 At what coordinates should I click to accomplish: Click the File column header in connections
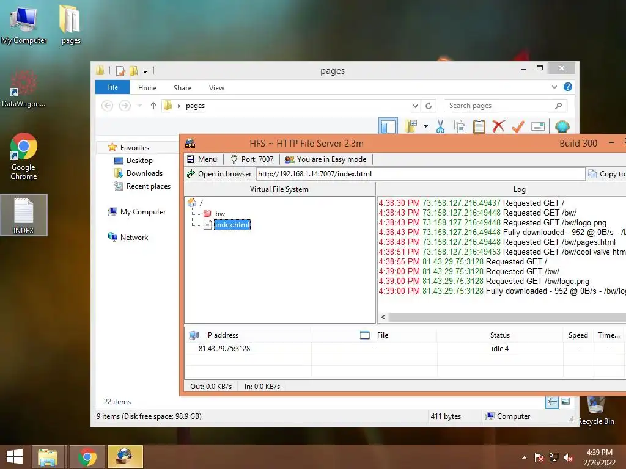point(374,335)
